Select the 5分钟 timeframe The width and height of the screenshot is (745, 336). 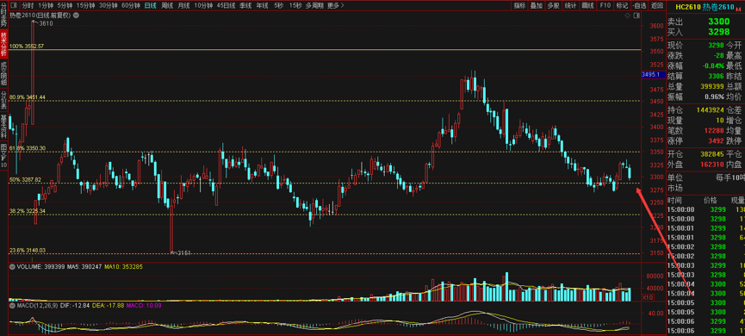[x=65, y=6]
